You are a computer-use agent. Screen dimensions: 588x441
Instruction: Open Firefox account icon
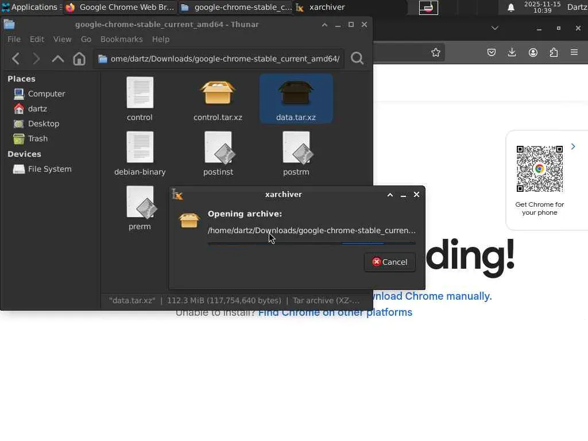(x=533, y=52)
